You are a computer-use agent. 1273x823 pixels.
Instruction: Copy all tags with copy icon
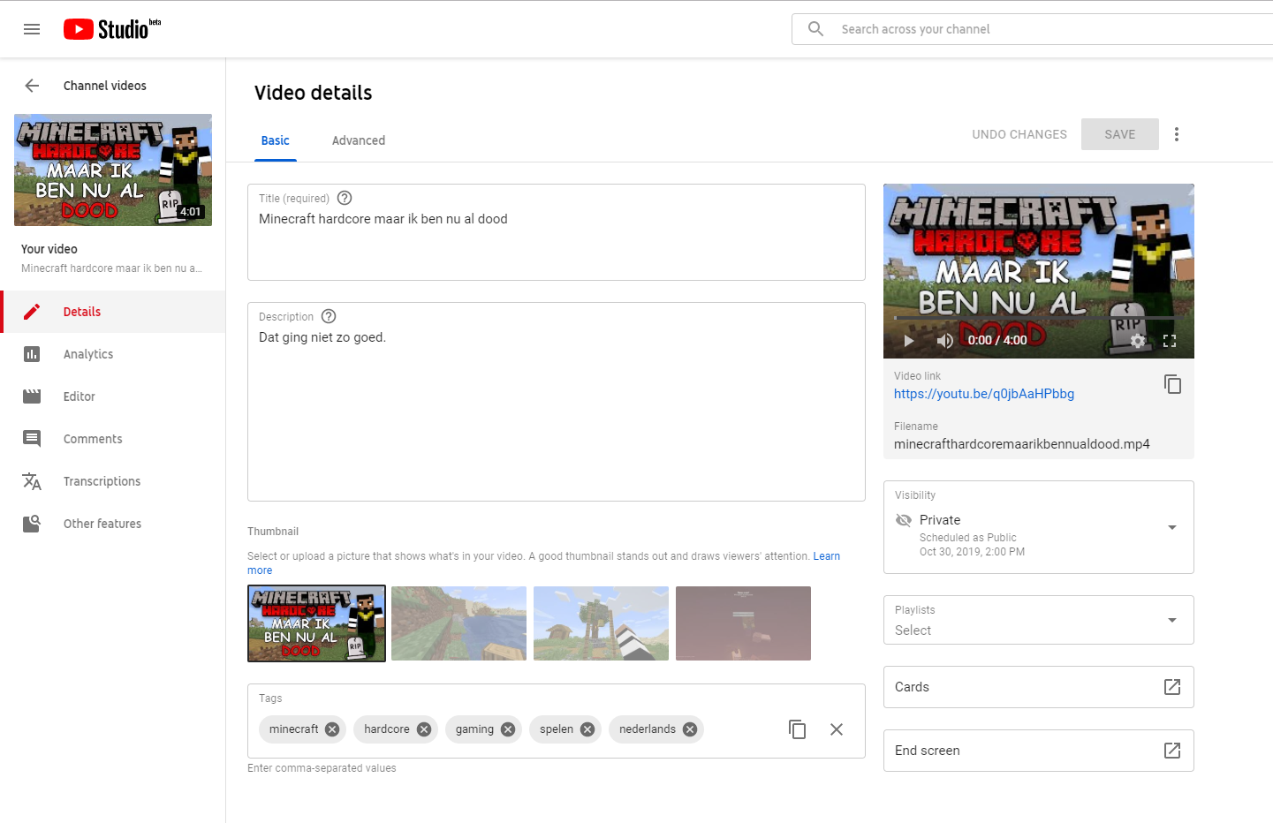(797, 729)
